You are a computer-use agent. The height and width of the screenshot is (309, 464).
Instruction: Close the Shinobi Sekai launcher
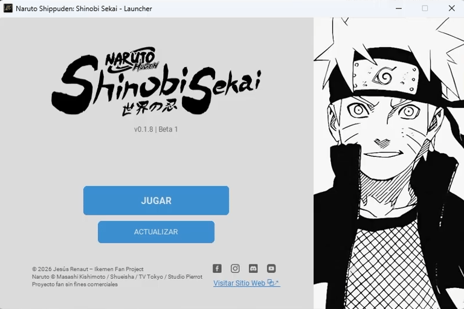tap(451, 8)
